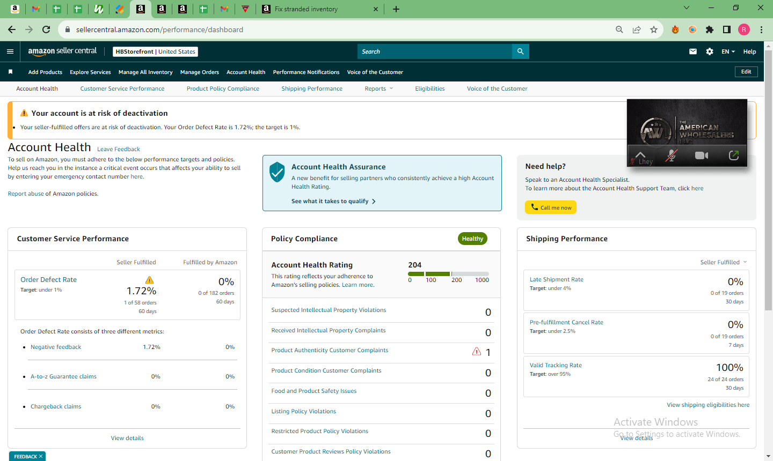773x461 pixels.
Task: Open the settings gear in Seller Central
Action: tap(710, 51)
